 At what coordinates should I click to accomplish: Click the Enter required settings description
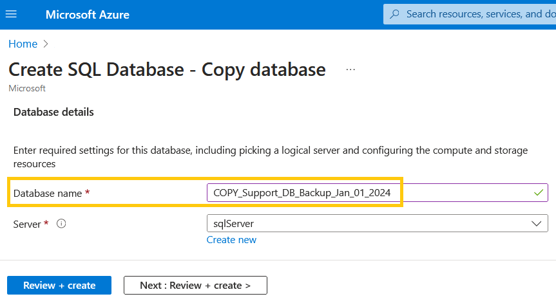271,157
